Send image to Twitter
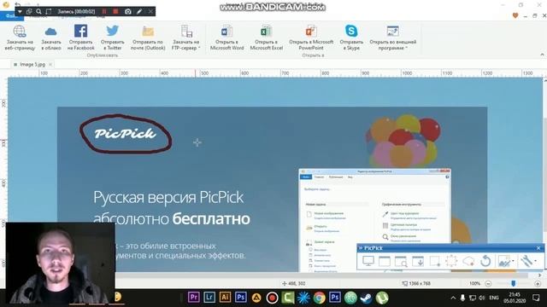Viewport: 547px width, 307px height. (112, 38)
